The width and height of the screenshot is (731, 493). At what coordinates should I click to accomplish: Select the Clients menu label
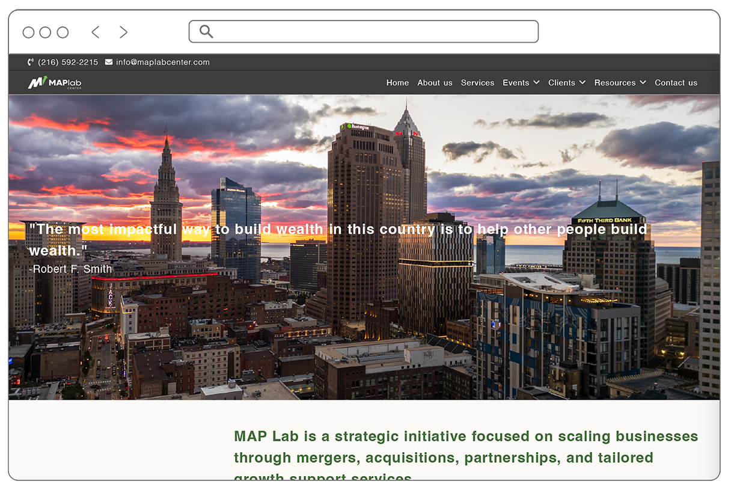[561, 83]
